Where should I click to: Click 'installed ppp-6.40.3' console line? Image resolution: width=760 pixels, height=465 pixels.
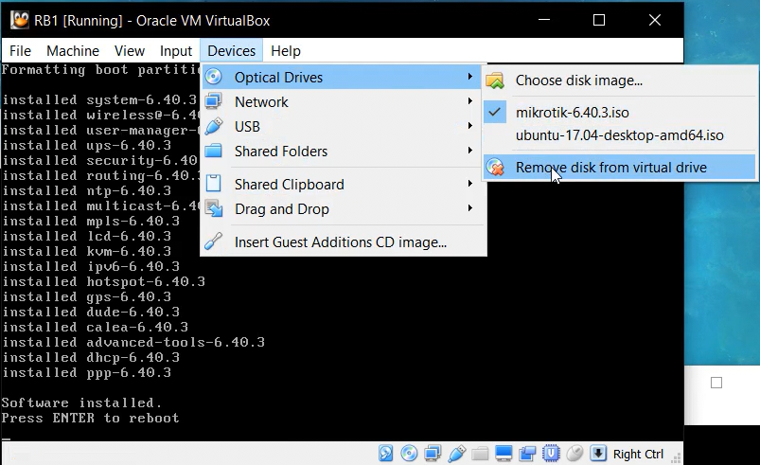click(x=87, y=372)
